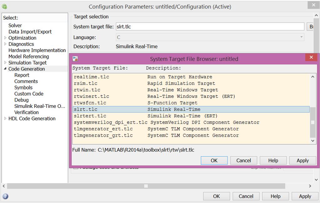Choose tlmgenerator_ert.tlc row
The image size is (320, 203).
pyautogui.click(x=191, y=129)
